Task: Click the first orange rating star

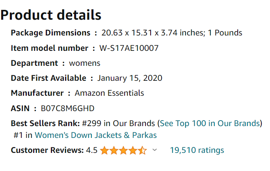Action: 104,151
